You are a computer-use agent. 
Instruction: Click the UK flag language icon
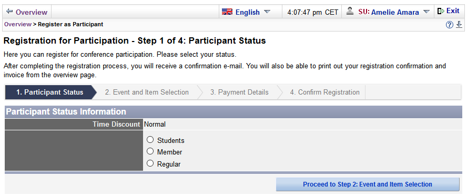pos(227,12)
